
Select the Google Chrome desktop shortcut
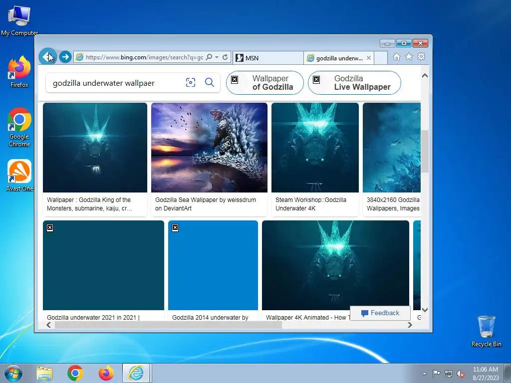(19, 127)
